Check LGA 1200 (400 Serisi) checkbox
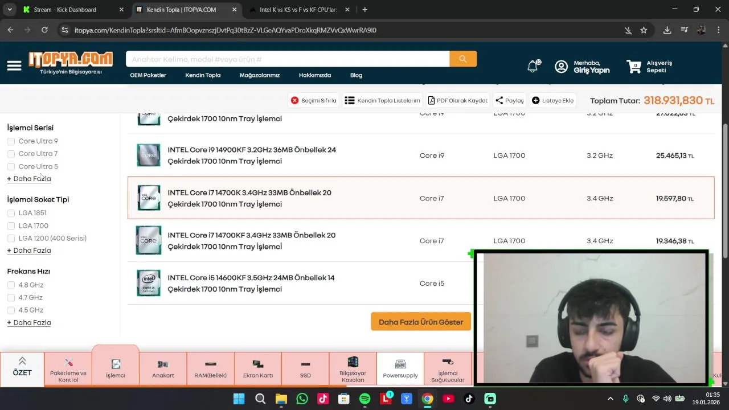This screenshot has width=729, height=410. point(11,238)
